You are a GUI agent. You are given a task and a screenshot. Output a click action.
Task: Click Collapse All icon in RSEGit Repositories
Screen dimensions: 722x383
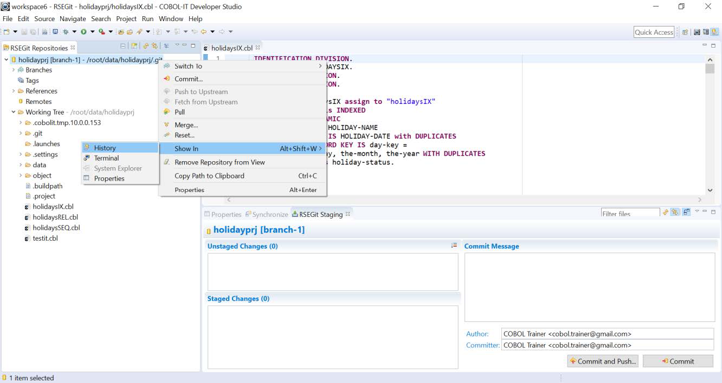(x=123, y=47)
